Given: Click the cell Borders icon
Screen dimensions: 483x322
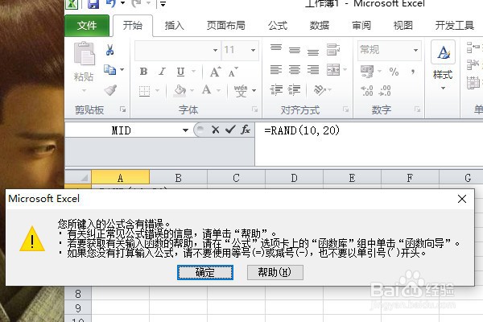Looking at the screenshot, I should [x=144, y=91].
